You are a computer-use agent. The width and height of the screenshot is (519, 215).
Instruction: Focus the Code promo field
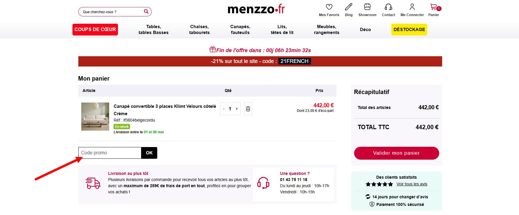(110, 153)
